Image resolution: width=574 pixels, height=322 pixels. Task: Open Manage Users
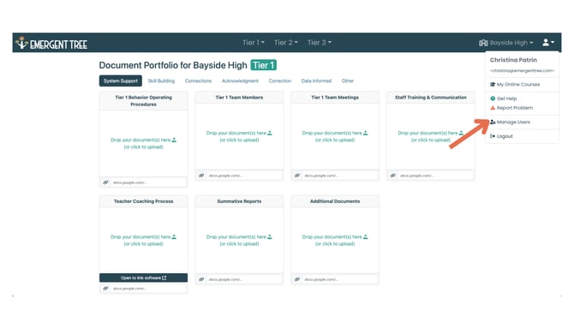pos(510,122)
